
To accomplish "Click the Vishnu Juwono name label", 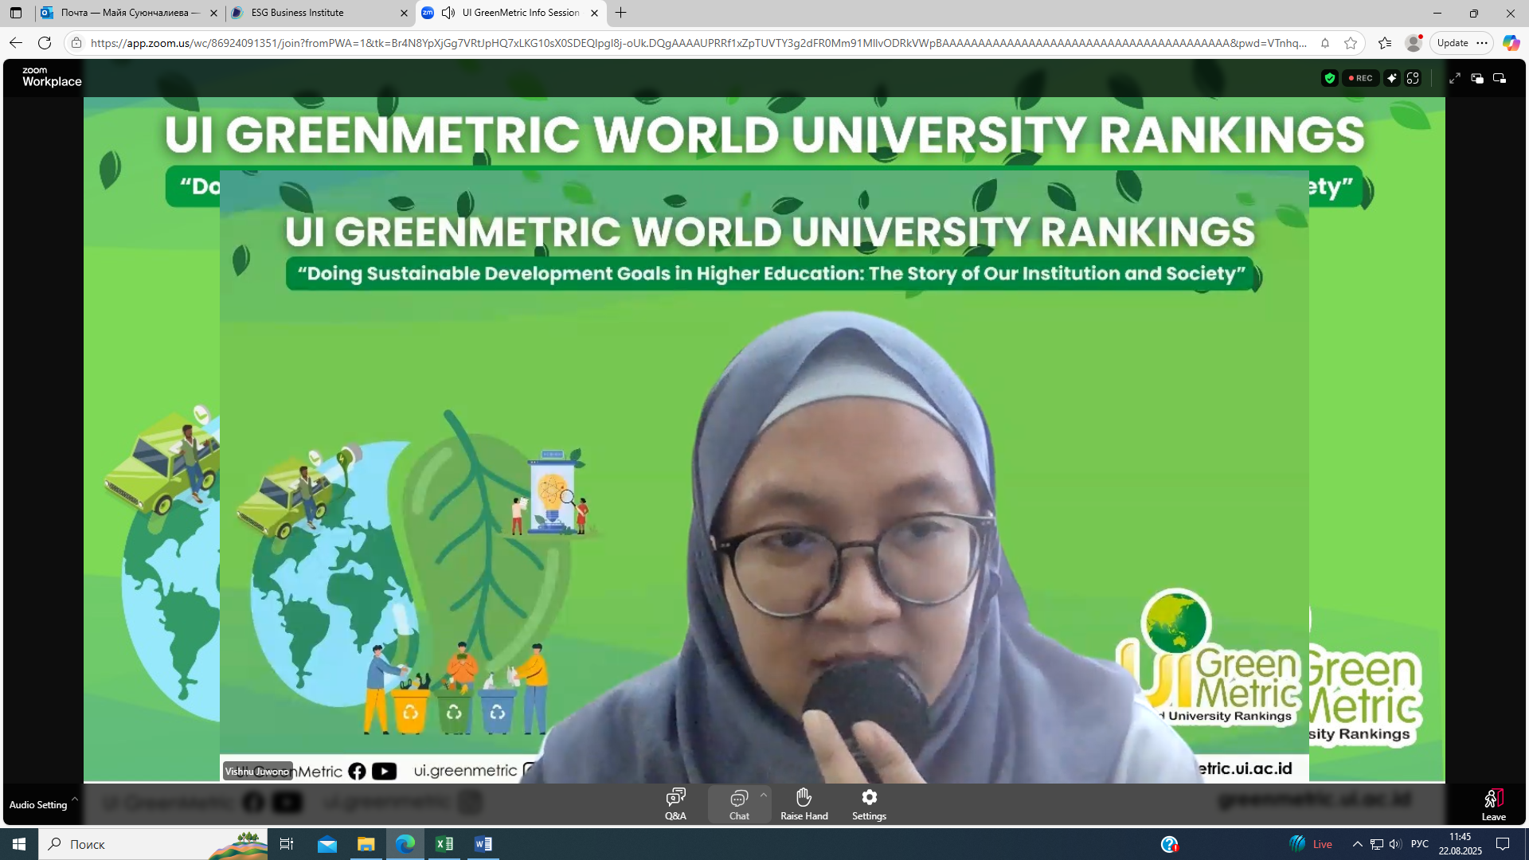I will point(256,771).
